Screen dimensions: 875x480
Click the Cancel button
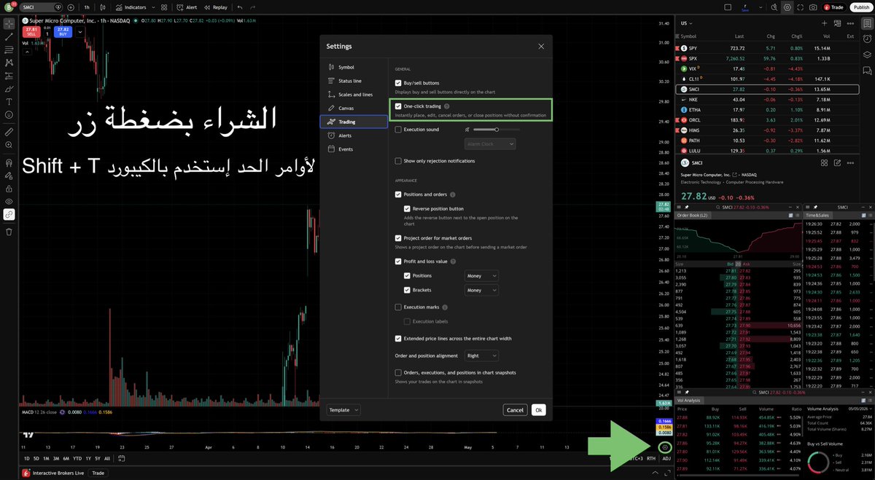515,410
